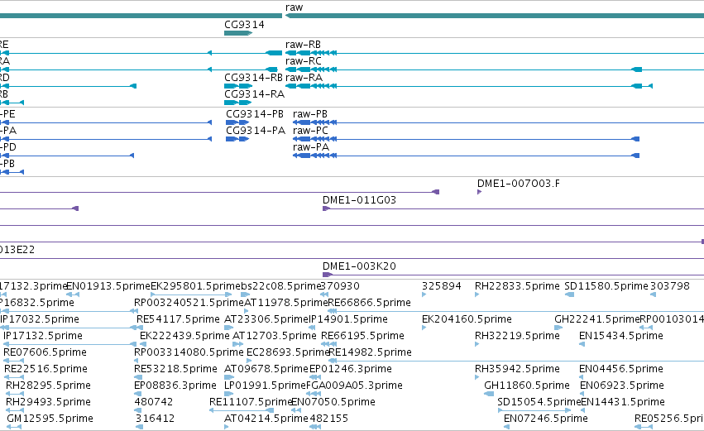704x431 pixels.
Task: Select the RE53218.5prime EST label
Action: click(175, 369)
